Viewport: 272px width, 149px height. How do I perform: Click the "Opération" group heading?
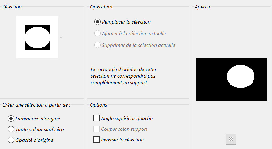coord(101,7)
